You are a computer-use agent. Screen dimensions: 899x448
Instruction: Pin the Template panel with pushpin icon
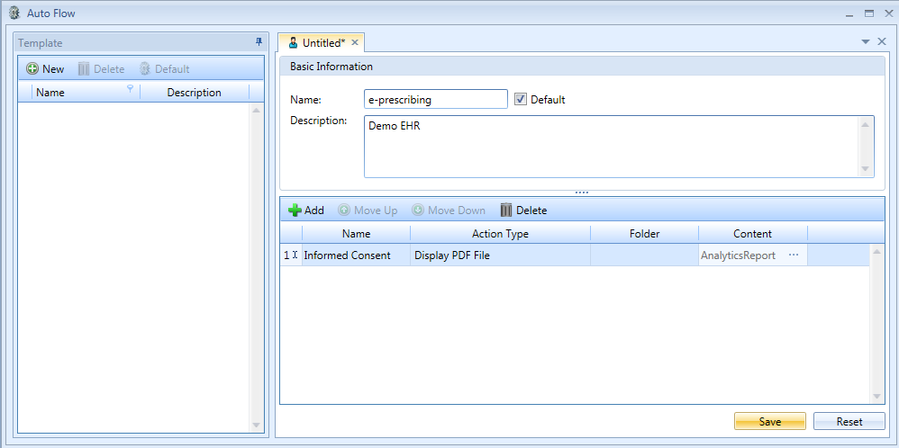click(259, 42)
